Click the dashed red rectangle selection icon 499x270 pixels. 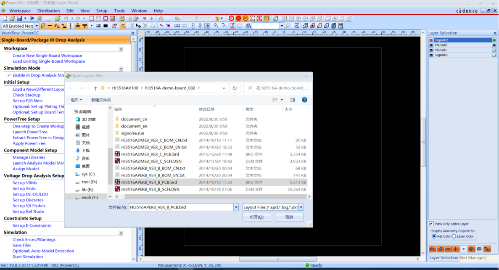[92, 18]
